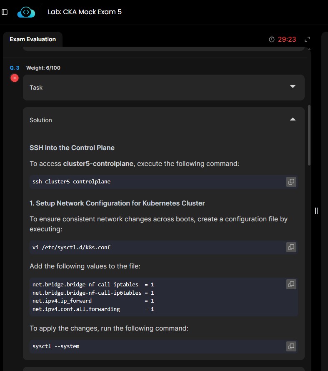Copy the vi /etc/sysctl.d/k8s.conf command
Viewport: 328px width, 371px height.
(291, 247)
